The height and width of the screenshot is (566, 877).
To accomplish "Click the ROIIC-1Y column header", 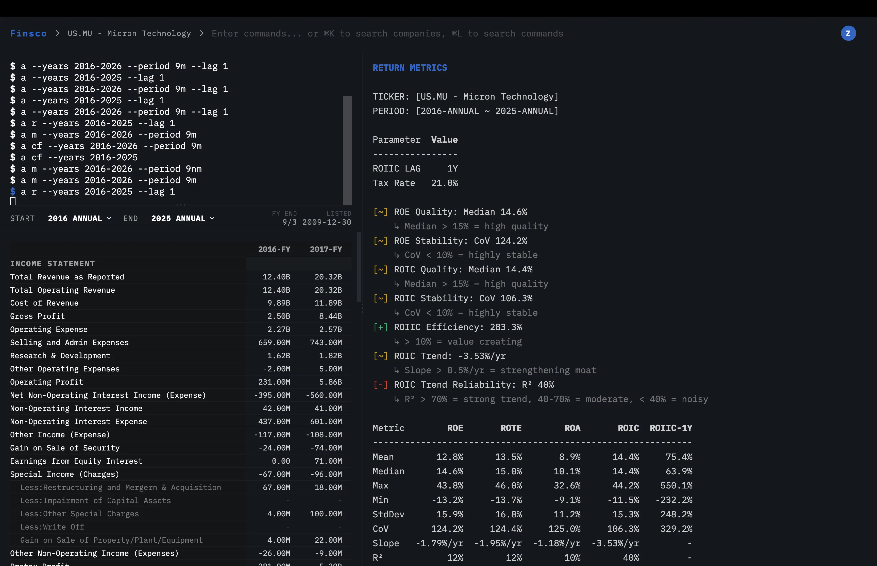I will pos(671,428).
